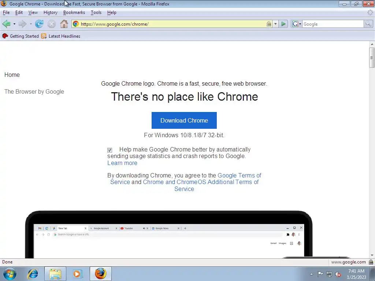The image size is (375, 281).
Task: Click the green Go arrow button
Action: click(283, 24)
